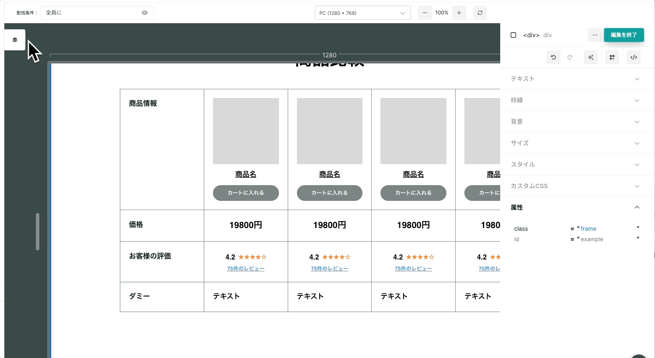Select the first product image placeholder
The width and height of the screenshot is (655, 358).
pyautogui.click(x=246, y=131)
